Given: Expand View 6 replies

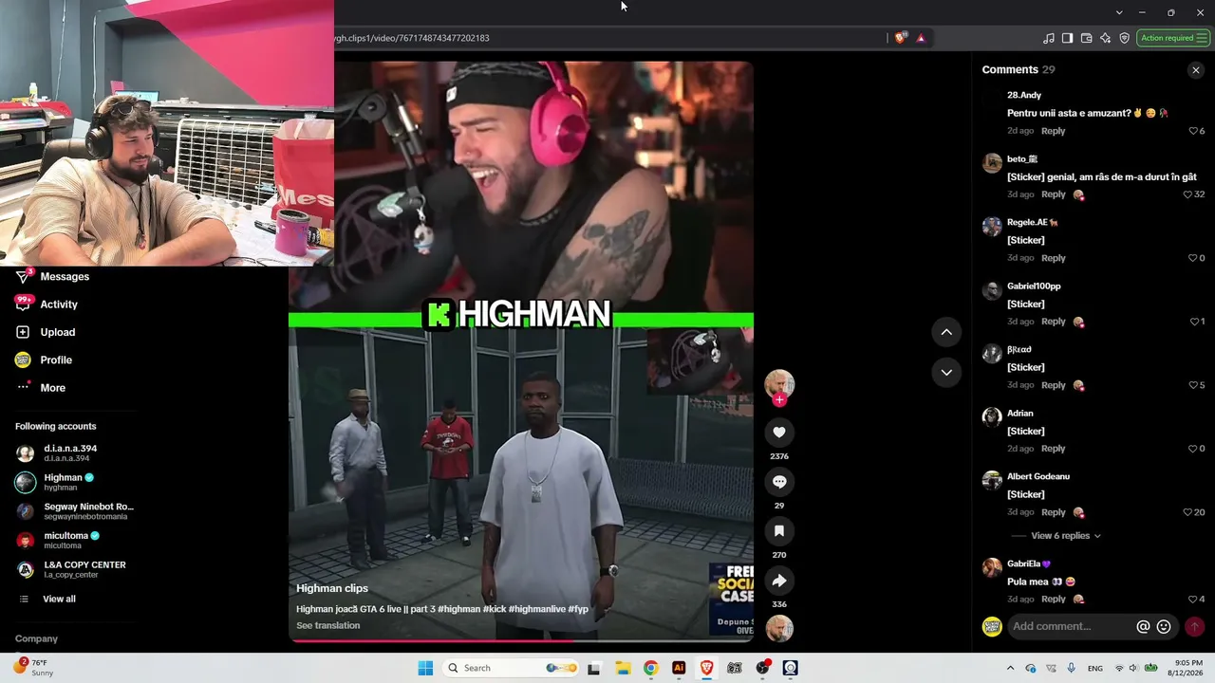Looking at the screenshot, I should (x=1066, y=536).
